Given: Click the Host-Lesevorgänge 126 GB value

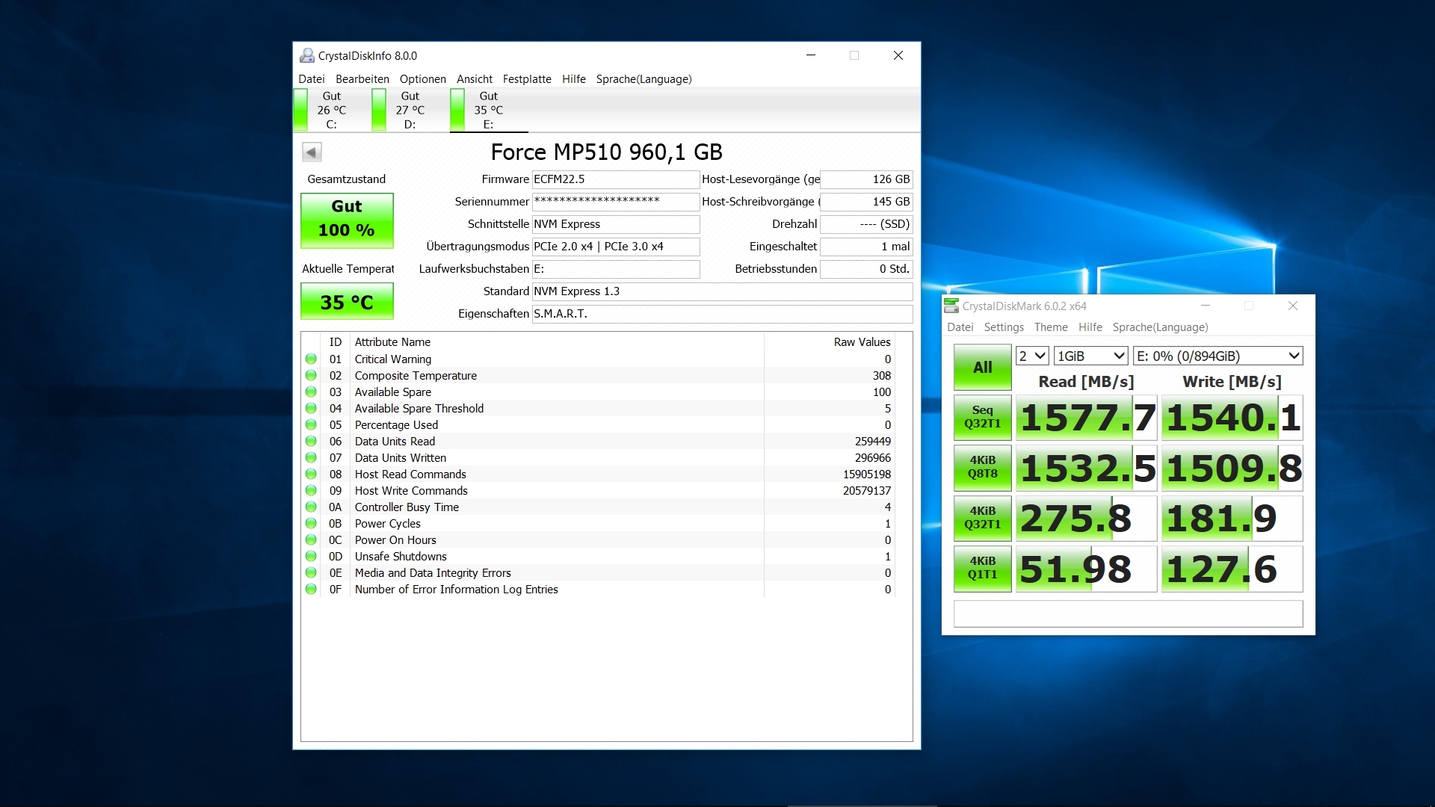Looking at the screenshot, I should click(866, 179).
